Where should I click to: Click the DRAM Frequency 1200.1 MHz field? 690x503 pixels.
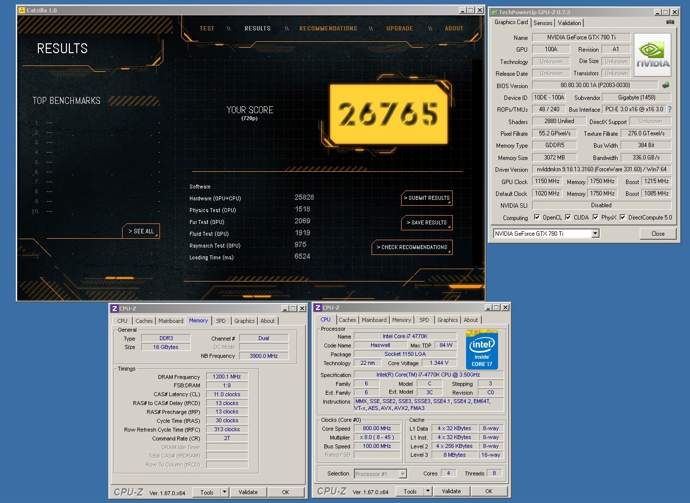227,377
